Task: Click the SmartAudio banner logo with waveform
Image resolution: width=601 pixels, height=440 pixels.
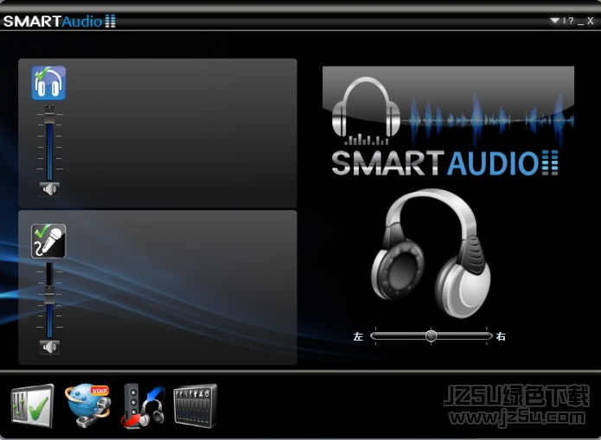Action: (x=449, y=122)
